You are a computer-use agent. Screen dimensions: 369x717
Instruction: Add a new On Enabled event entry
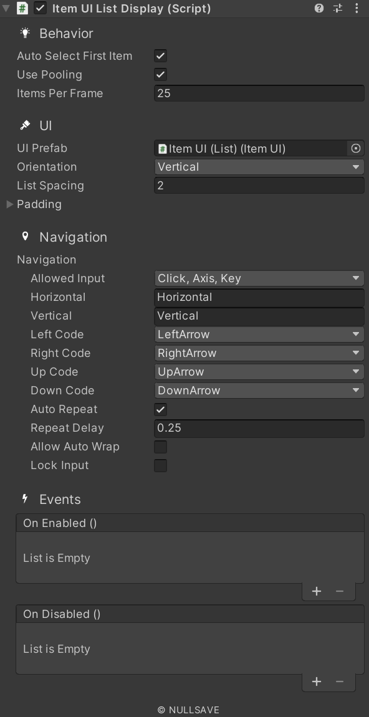click(x=317, y=591)
